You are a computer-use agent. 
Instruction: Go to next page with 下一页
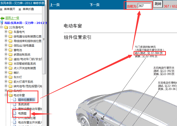[95, 5]
